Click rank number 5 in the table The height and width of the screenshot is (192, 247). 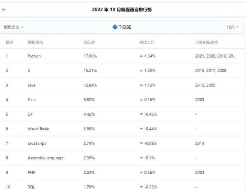(x=7, y=114)
